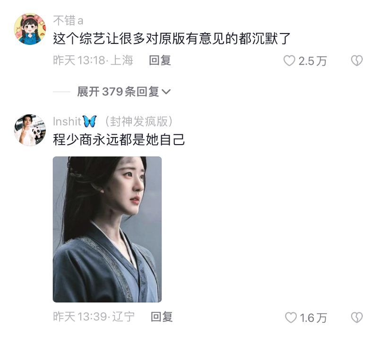The image size is (378, 337).
Task: Click the blue butterfly emoji in username
Action: [x=90, y=121]
